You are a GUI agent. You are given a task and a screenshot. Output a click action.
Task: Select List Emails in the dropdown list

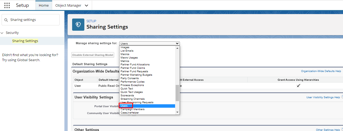(147, 51)
